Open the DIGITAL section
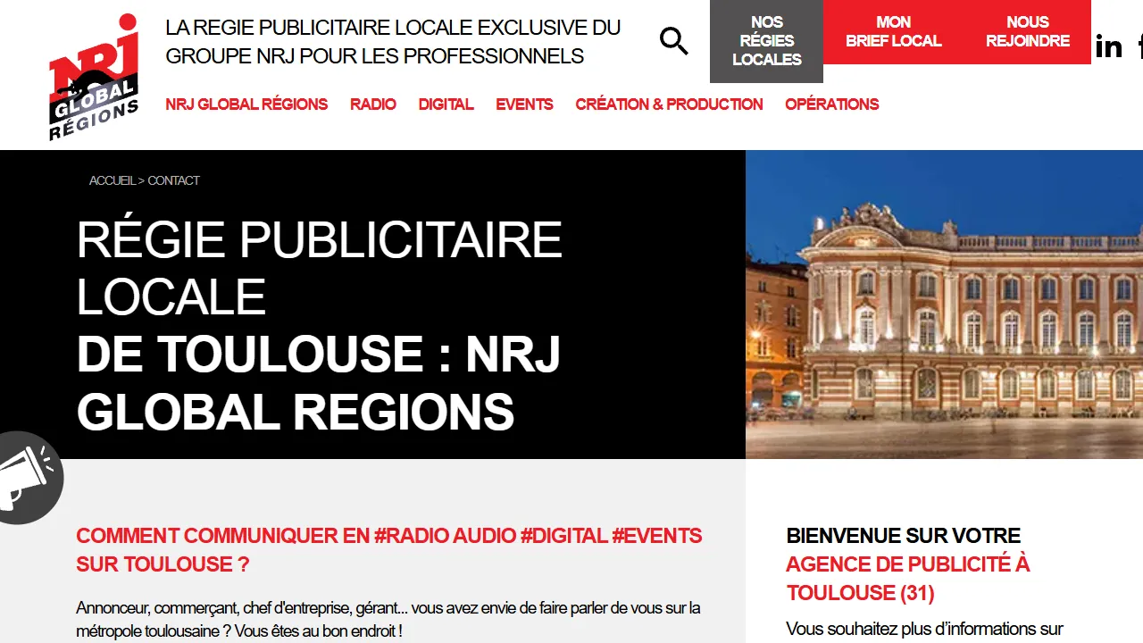 click(x=446, y=104)
